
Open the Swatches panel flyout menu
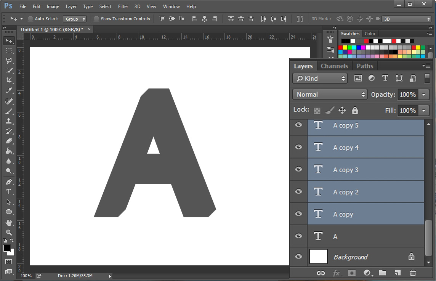(x=429, y=34)
